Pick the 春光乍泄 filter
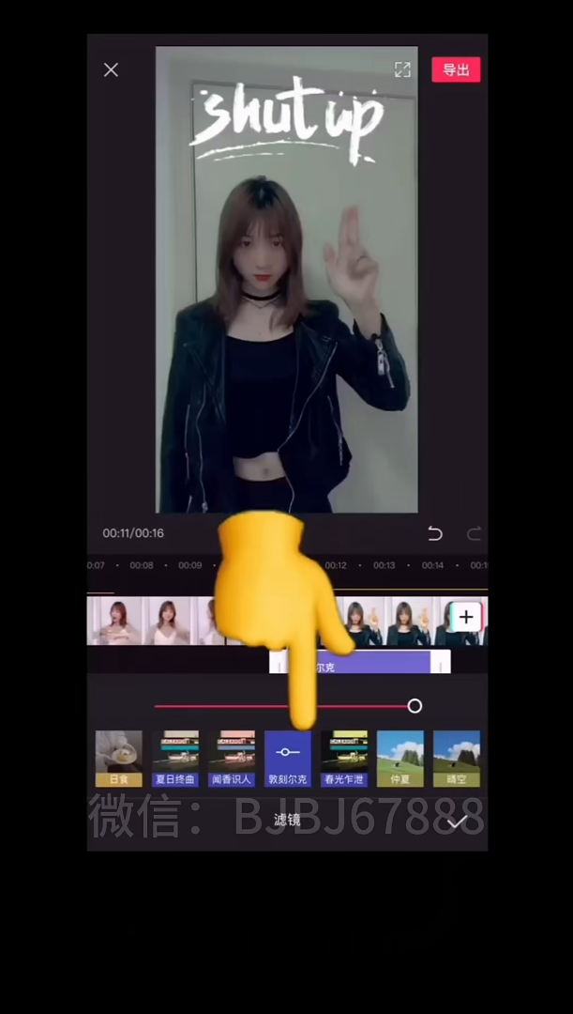This screenshot has height=1014, width=573. tap(344, 759)
